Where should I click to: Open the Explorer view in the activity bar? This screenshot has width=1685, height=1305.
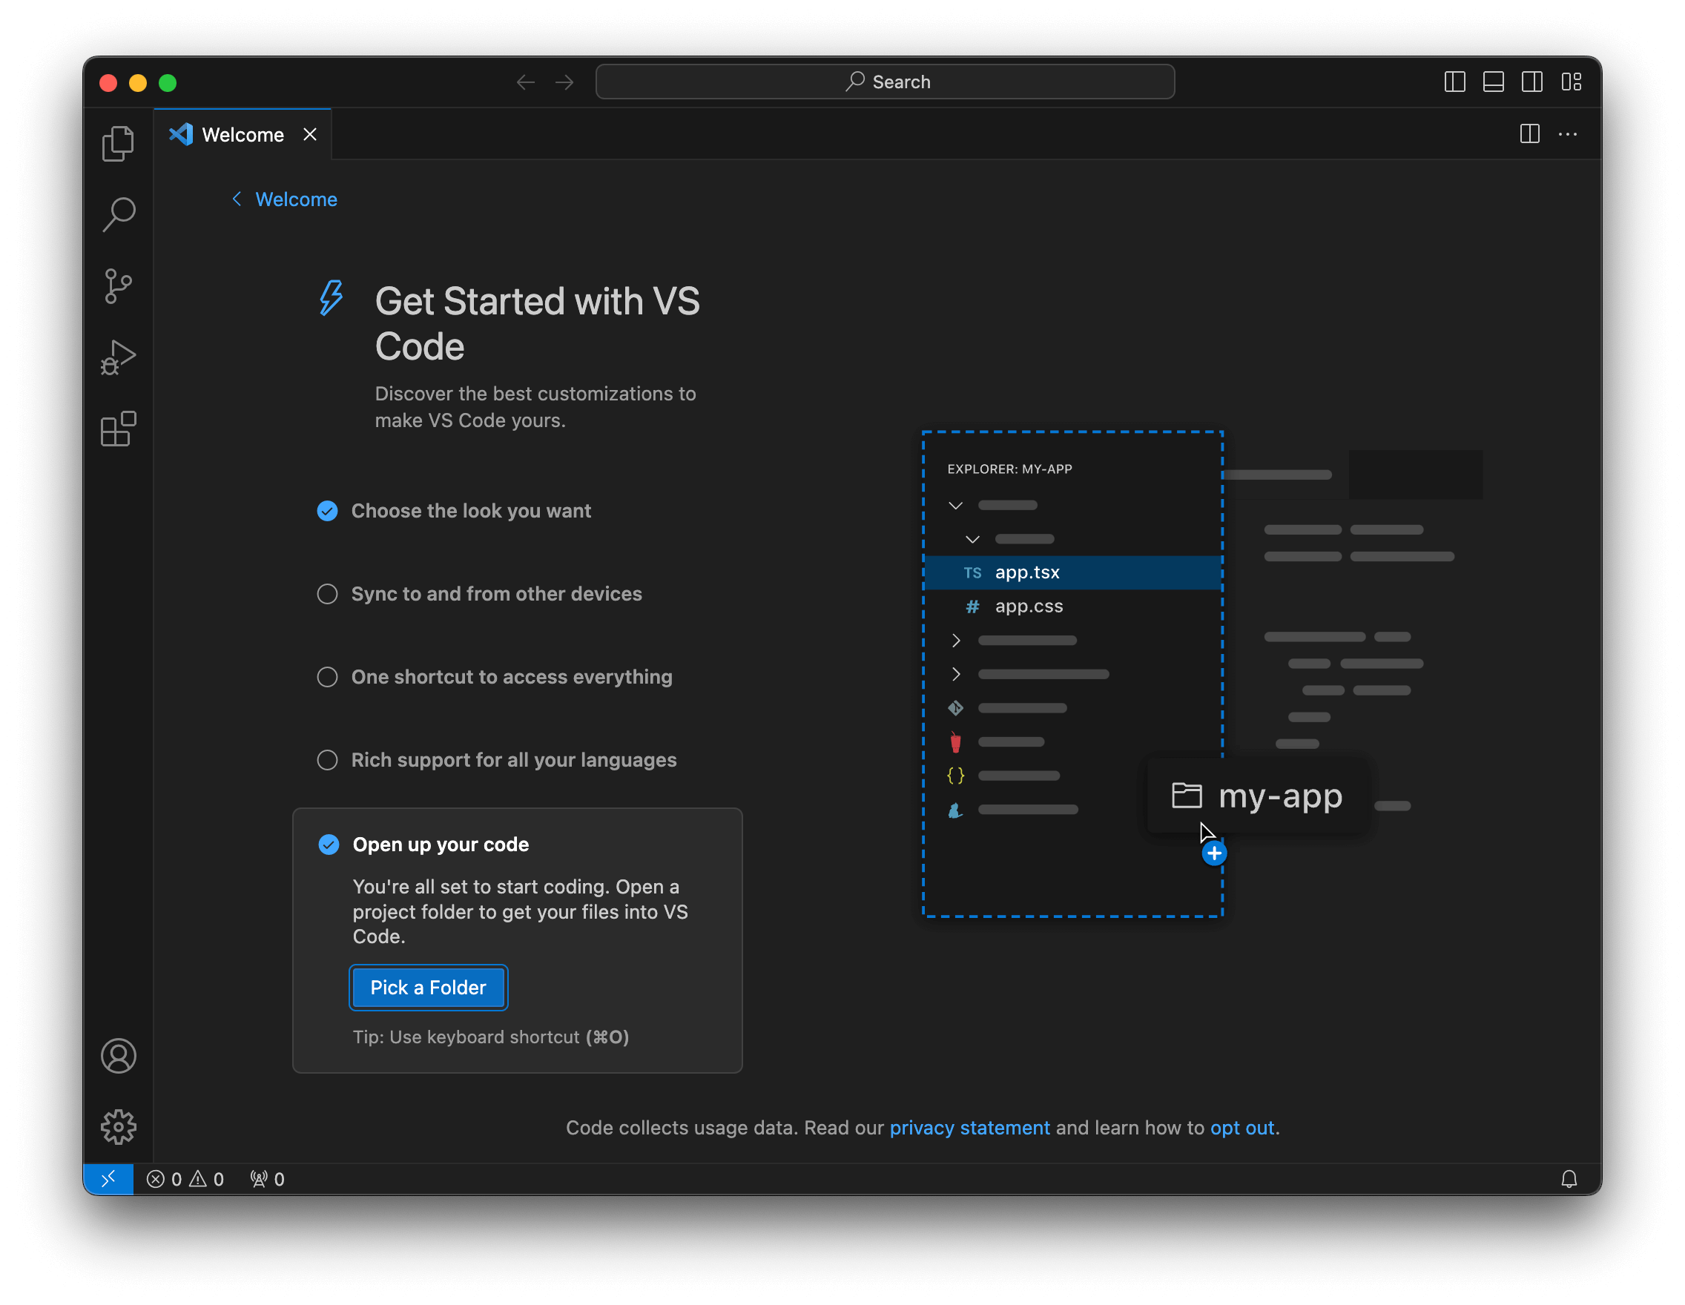pos(118,142)
